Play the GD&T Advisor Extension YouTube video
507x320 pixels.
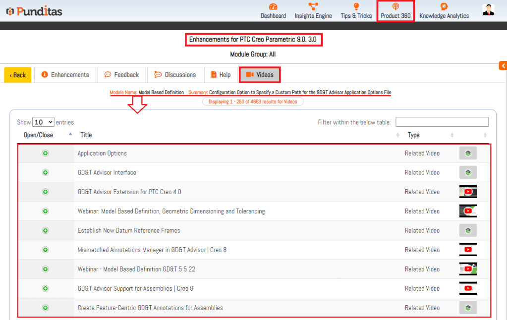click(468, 192)
